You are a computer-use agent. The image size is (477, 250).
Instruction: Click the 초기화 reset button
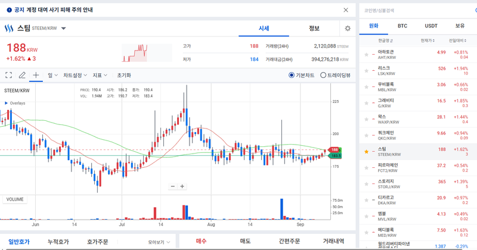[124, 75]
